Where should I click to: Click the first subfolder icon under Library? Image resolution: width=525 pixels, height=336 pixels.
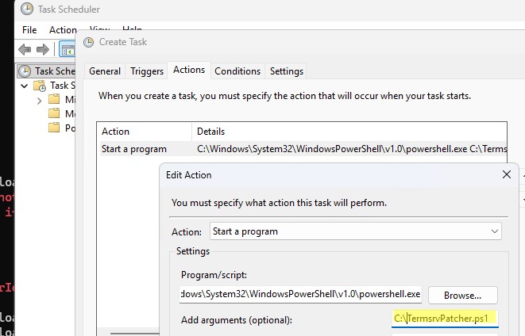[x=54, y=100]
